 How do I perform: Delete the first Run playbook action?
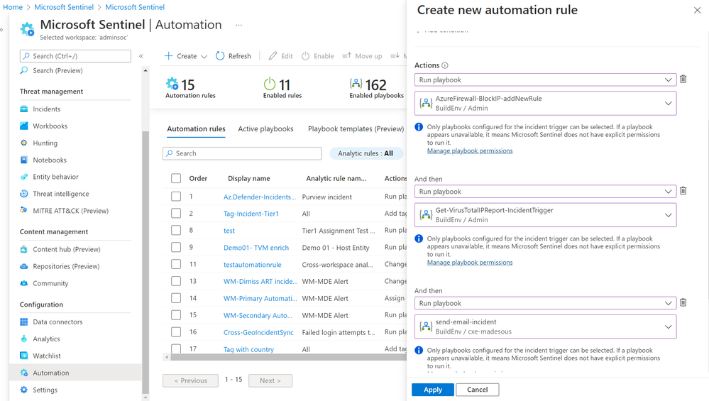click(683, 79)
